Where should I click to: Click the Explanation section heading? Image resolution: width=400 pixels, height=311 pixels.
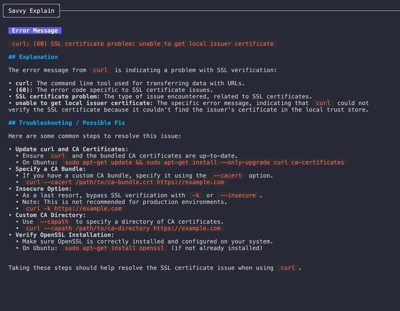point(33,57)
